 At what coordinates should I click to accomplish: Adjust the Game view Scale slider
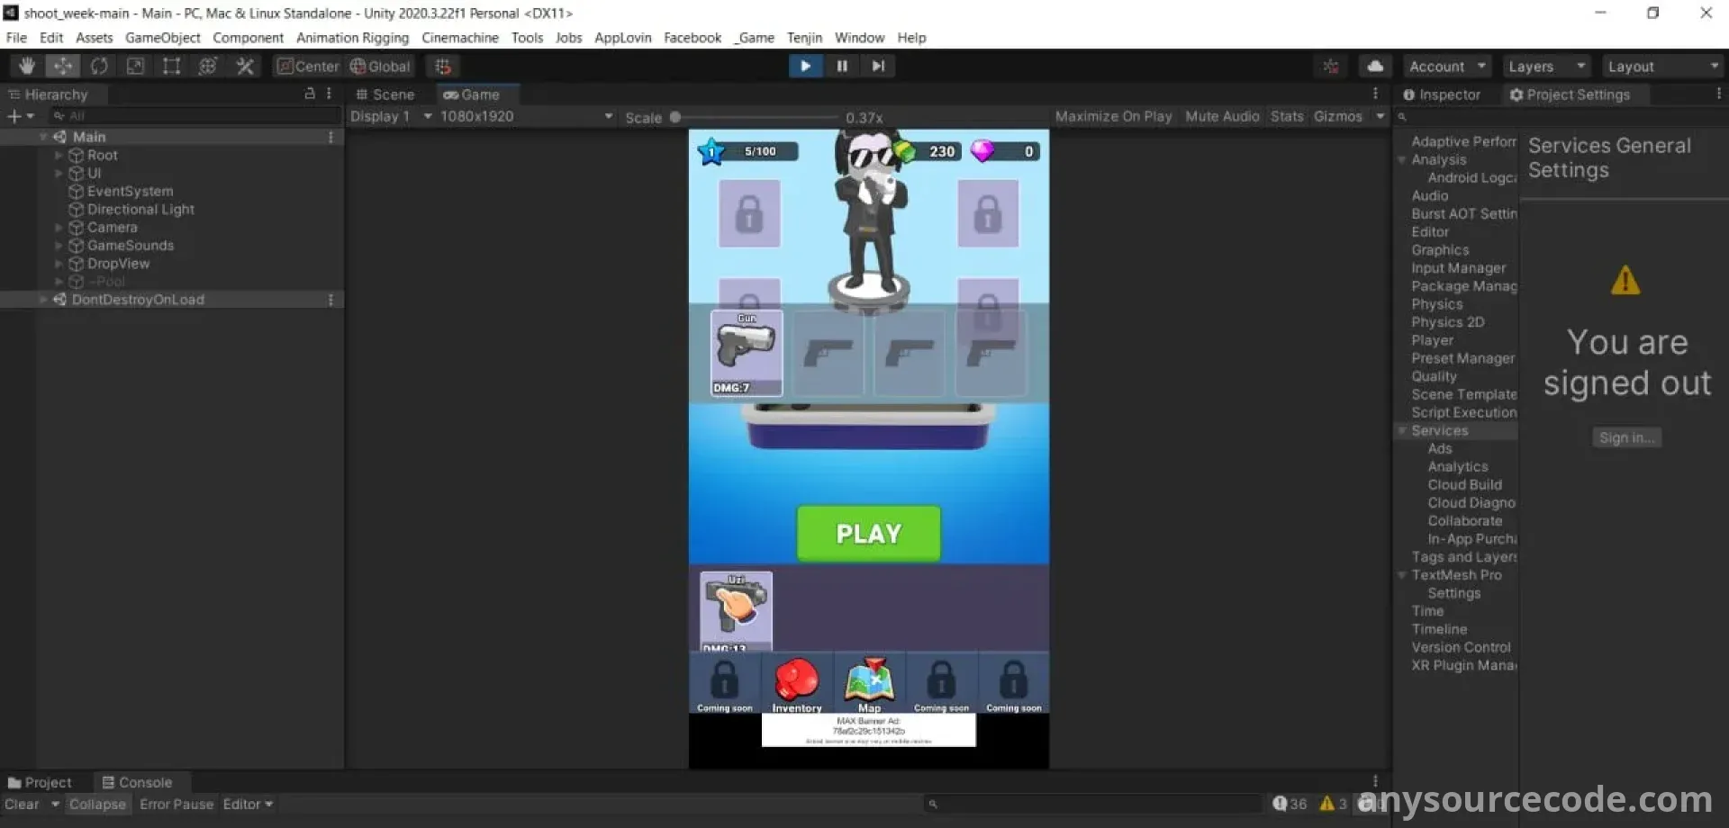click(x=675, y=117)
